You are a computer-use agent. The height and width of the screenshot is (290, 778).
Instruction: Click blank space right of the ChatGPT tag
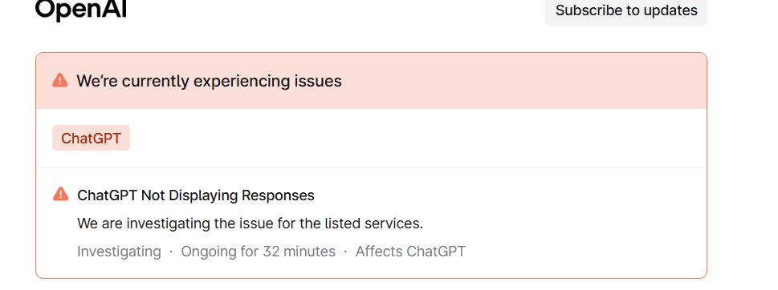(x=417, y=138)
